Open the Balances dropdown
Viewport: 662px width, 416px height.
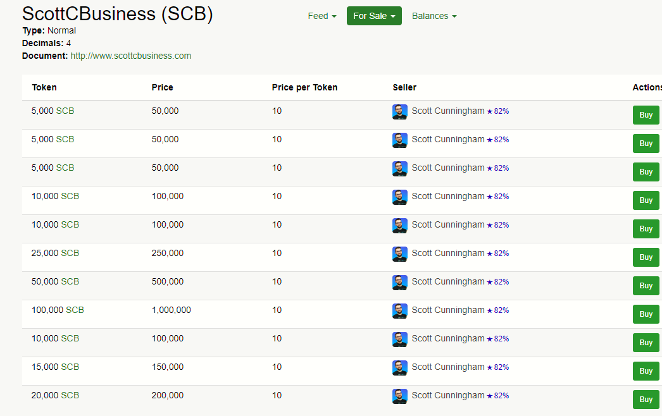[434, 16]
